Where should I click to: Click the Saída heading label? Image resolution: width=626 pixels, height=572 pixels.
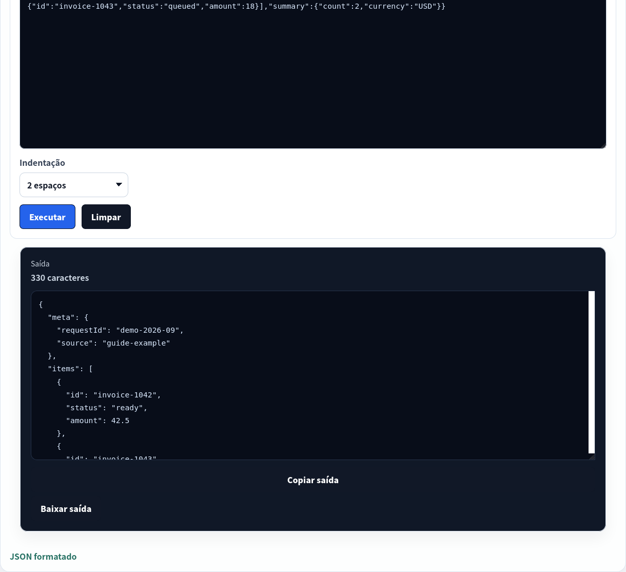click(40, 263)
